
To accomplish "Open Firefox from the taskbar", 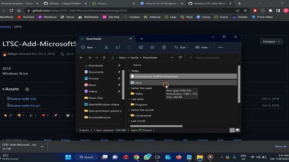I will (178, 157).
